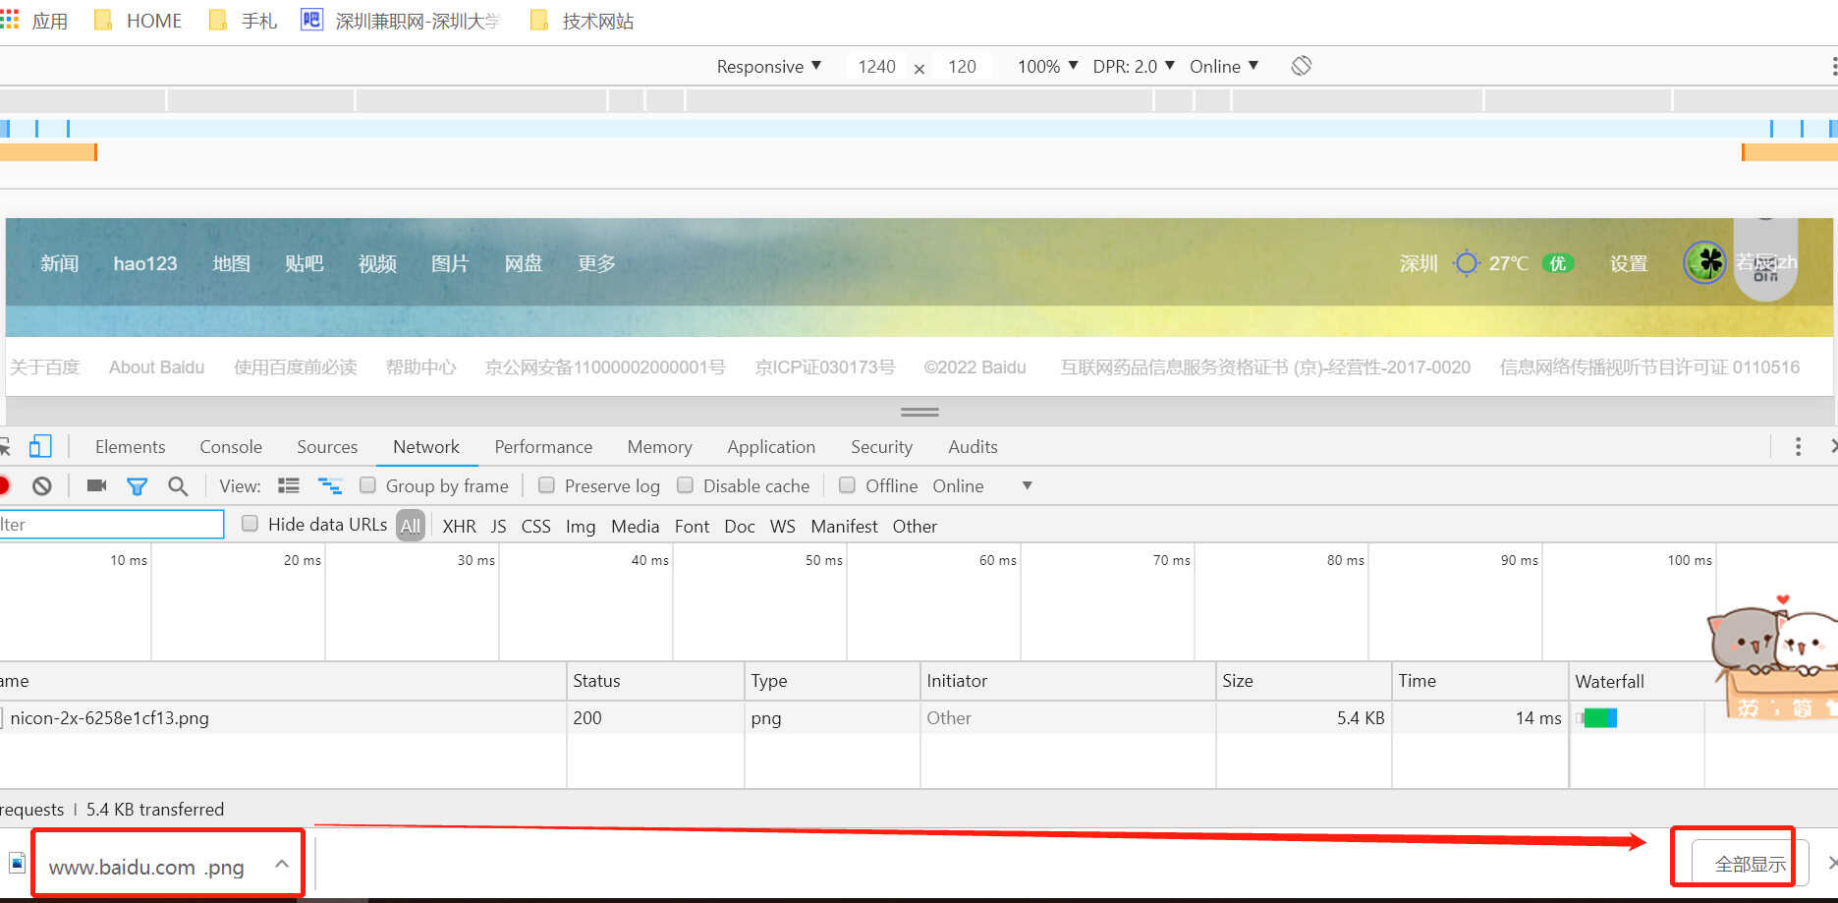Image resolution: width=1838 pixels, height=903 pixels.
Task: Filter requests by CSS
Action: pos(535,526)
